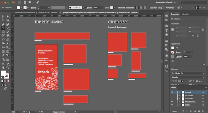
Task: Open the Layers panel flyout menu
Action: (x=206, y=88)
